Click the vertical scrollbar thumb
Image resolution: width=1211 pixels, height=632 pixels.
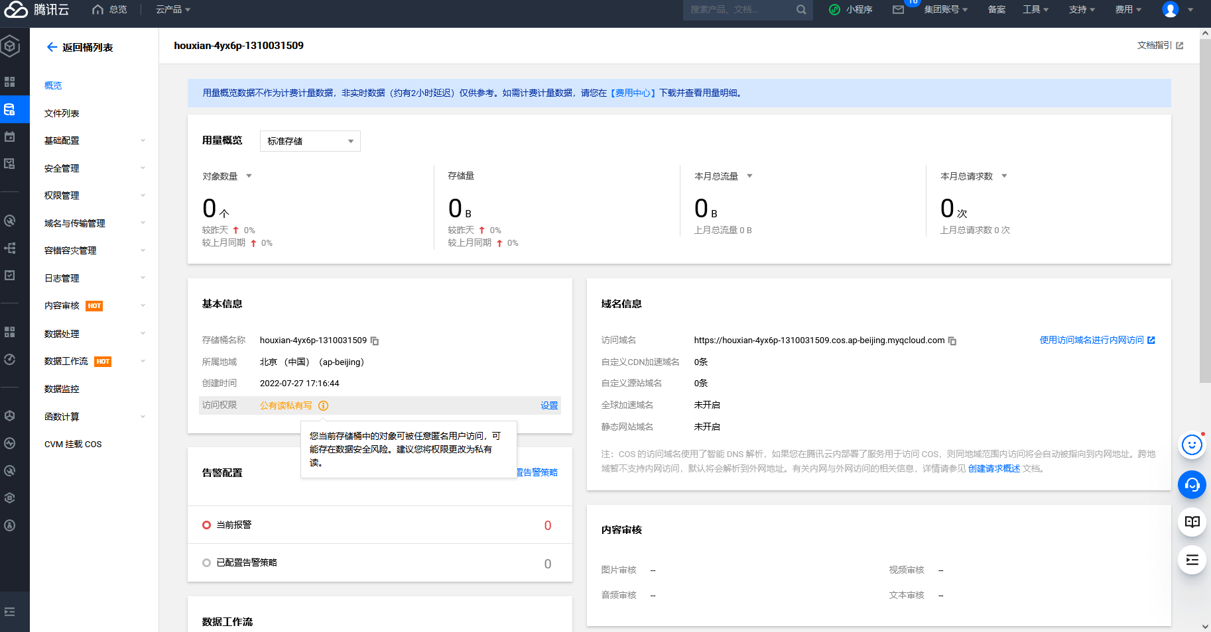pyautogui.click(x=1205, y=211)
